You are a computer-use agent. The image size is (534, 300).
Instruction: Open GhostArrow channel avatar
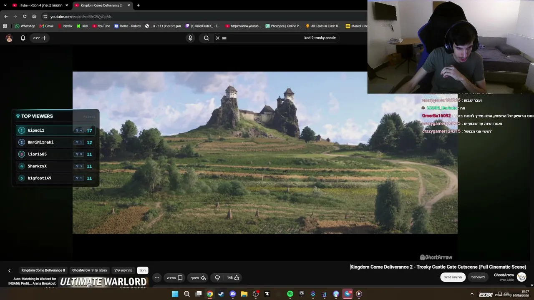(x=521, y=277)
